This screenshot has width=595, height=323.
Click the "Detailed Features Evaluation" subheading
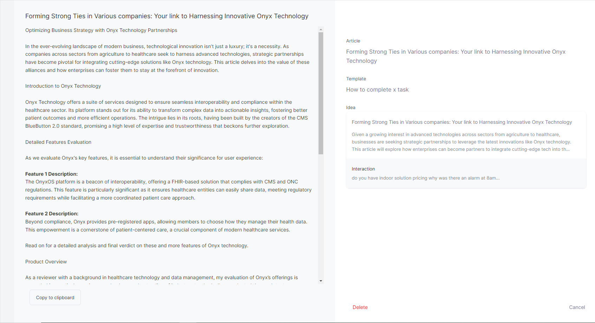pyautogui.click(x=58, y=142)
